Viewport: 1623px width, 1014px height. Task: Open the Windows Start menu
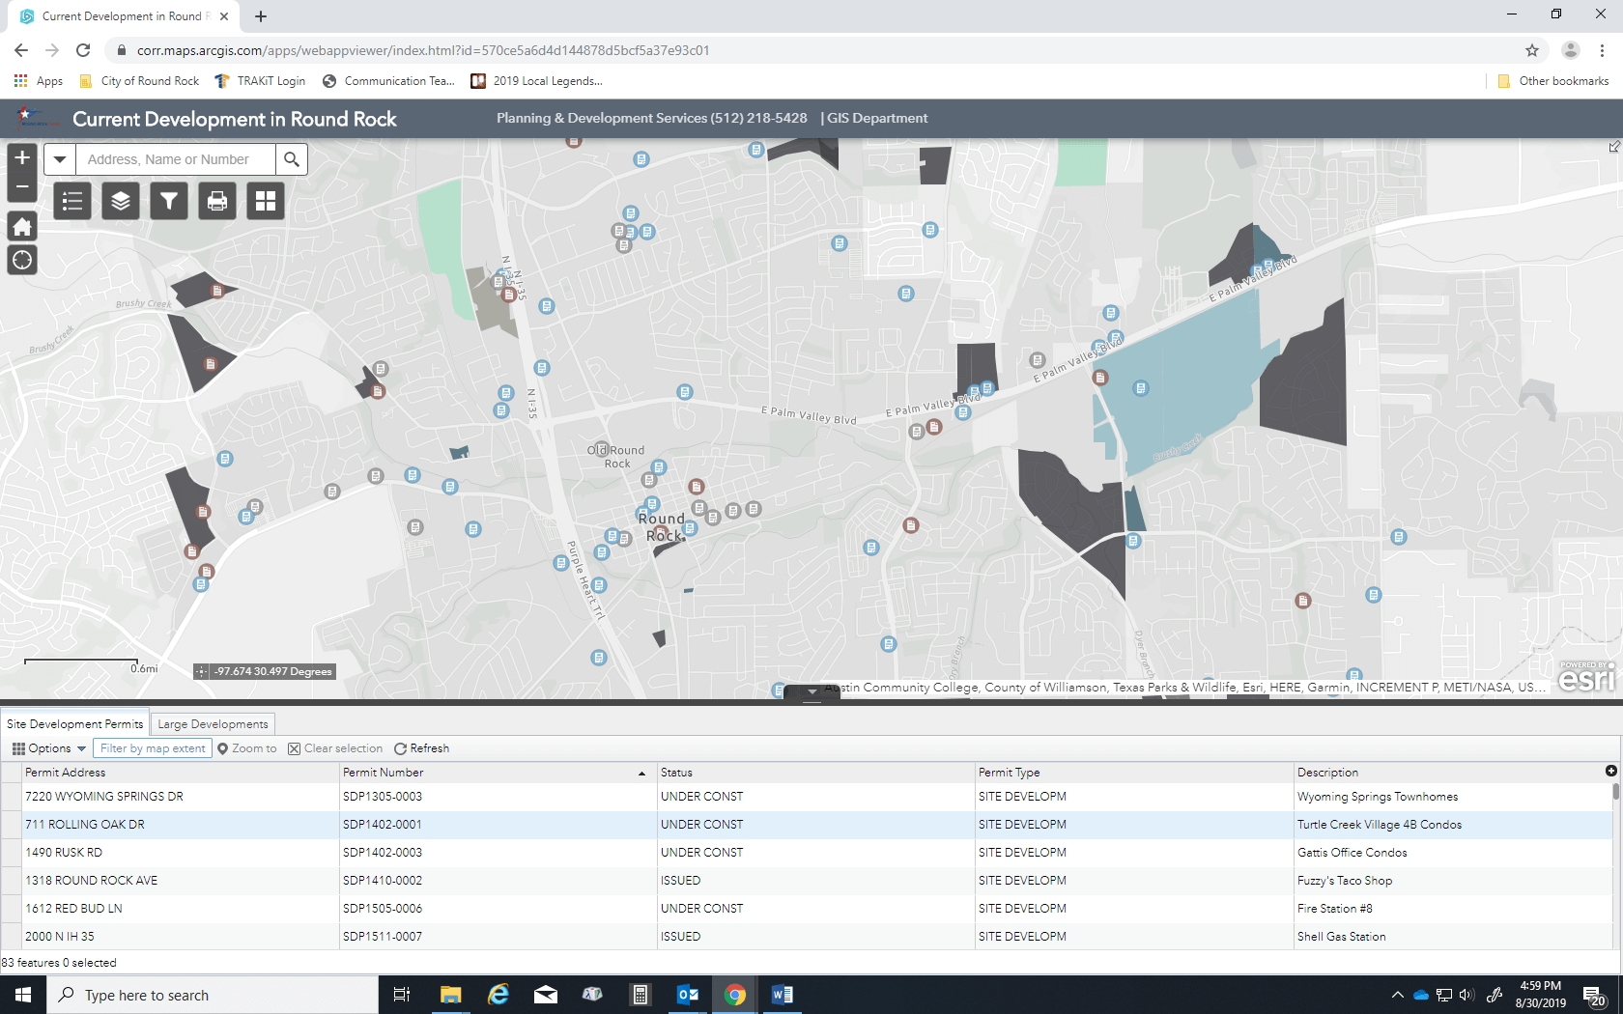[23, 995]
